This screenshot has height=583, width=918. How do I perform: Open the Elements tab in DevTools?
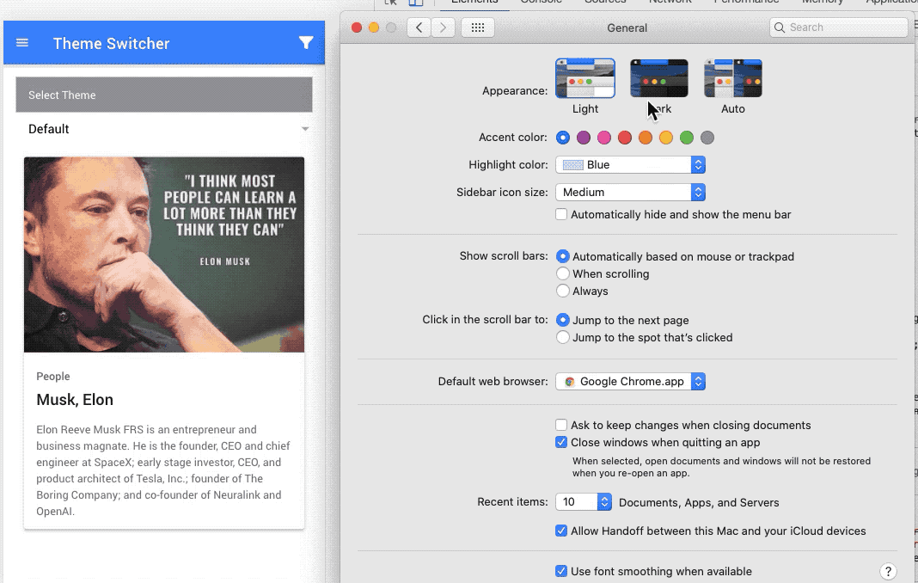pyautogui.click(x=474, y=3)
